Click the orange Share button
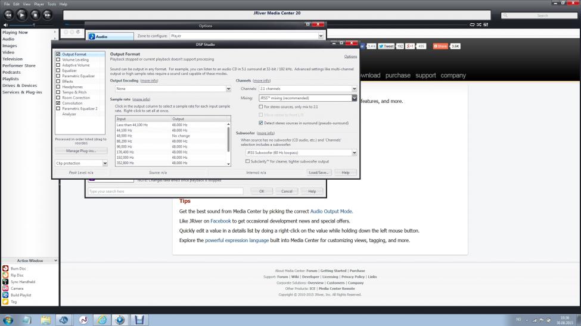This screenshot has width=581, height=326. pos(440,46)
